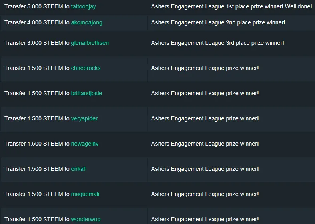Screen dimensions: 315x224
Task: Open the wonderwop username link
Action: pyautogui.click(x=86, y=219)
